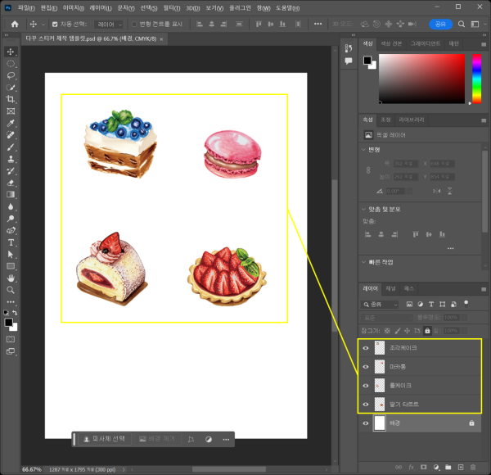491x475 pixels.
Task: Select the Frame tool
Action: pyautogui.click(x=11, y=111)
